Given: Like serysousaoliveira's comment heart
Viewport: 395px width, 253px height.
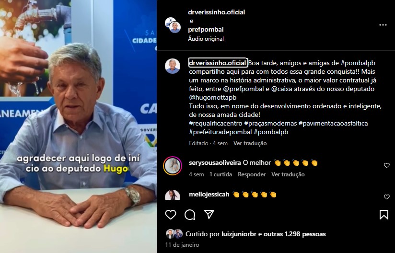Looking at the screenshot, I should [x=387, y=165].
